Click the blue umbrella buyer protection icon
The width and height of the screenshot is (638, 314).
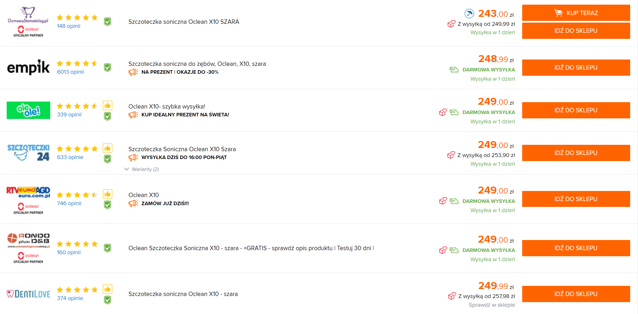coord(469,13)
